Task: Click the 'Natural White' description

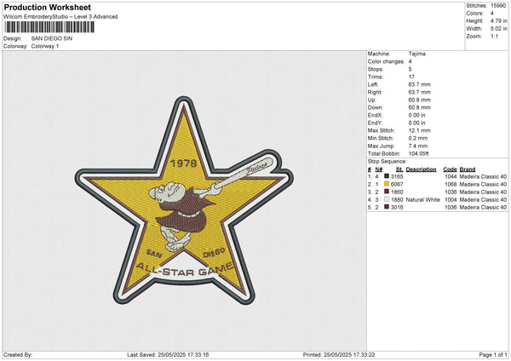Action: pyautogui.click(x=423, y=200)
